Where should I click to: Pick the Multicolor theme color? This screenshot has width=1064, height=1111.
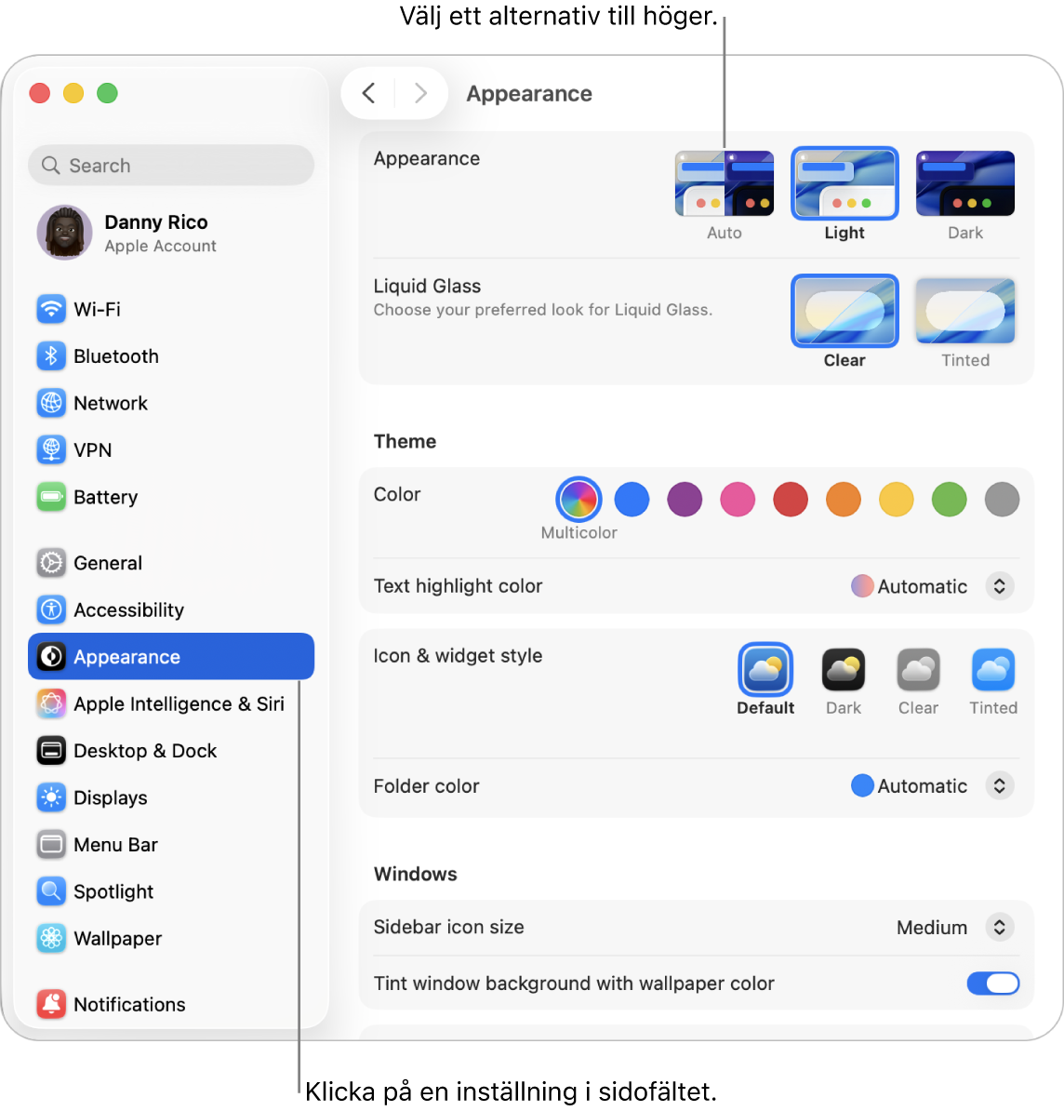tap(579, 500)
